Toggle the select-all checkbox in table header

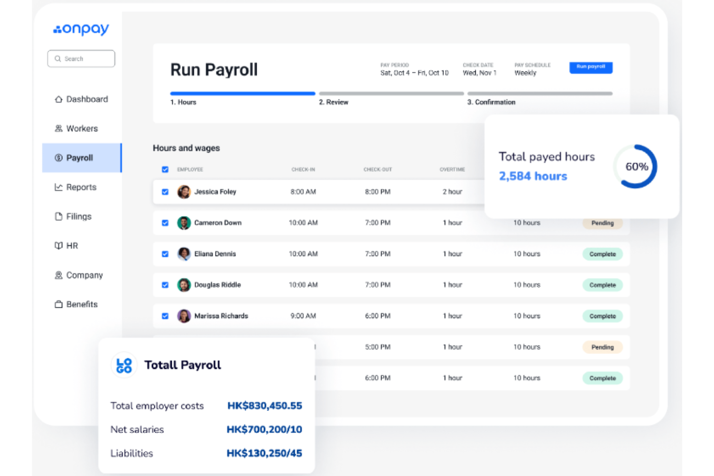[165, 169]
